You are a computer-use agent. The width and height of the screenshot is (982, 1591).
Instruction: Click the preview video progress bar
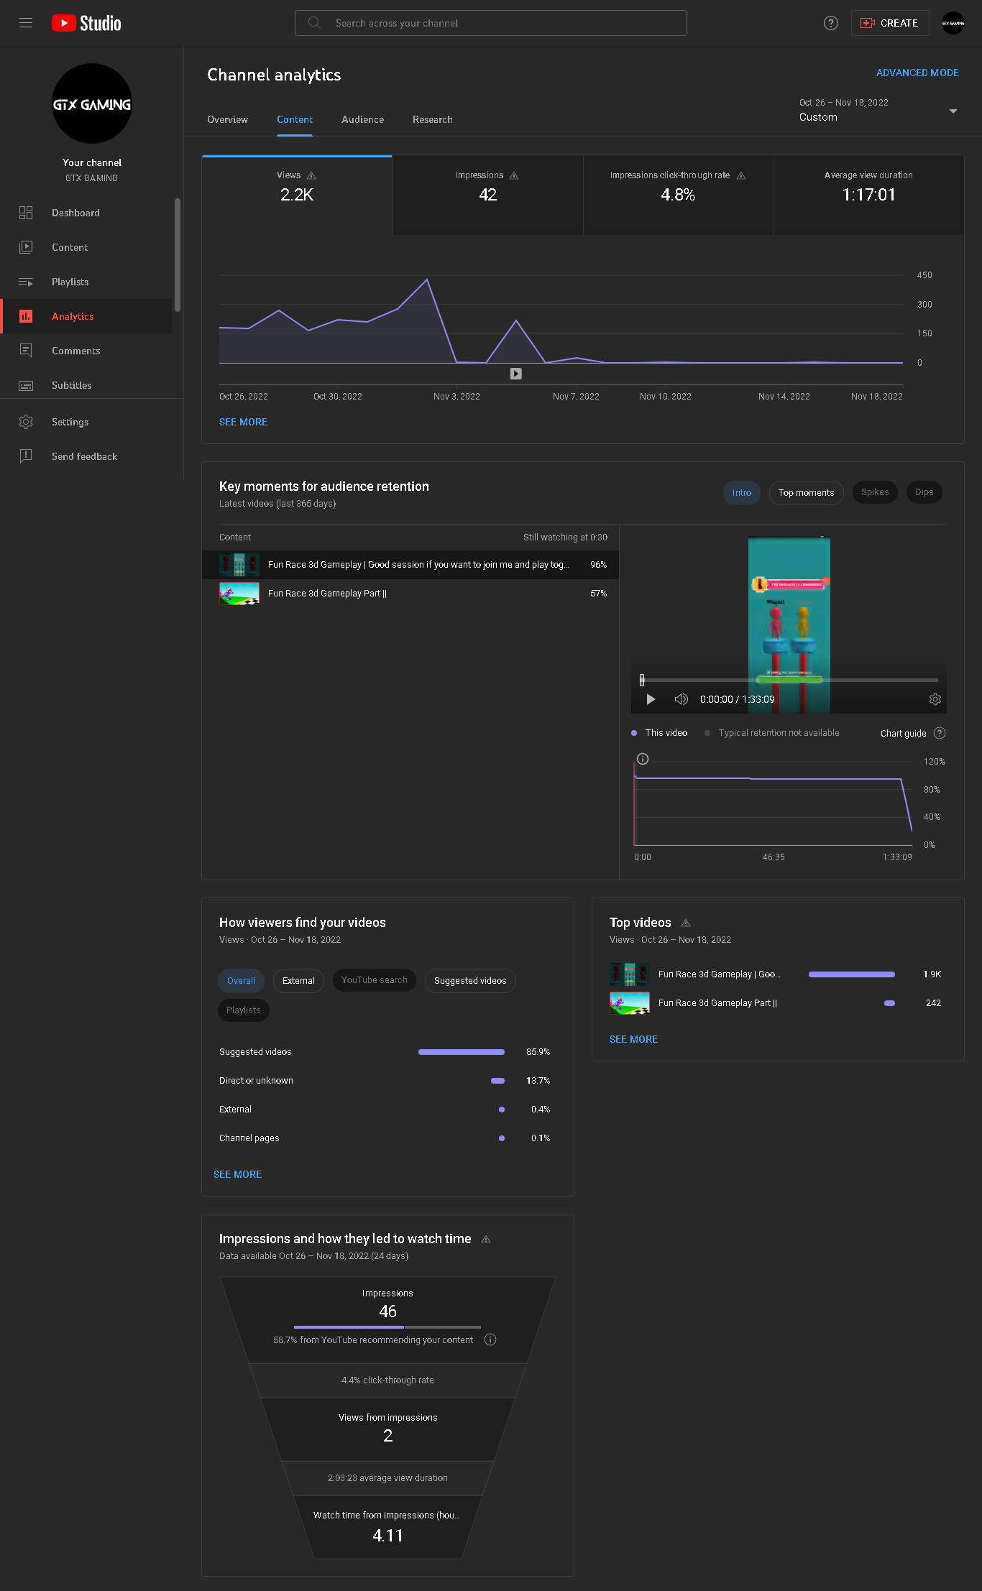pos(789,680)
